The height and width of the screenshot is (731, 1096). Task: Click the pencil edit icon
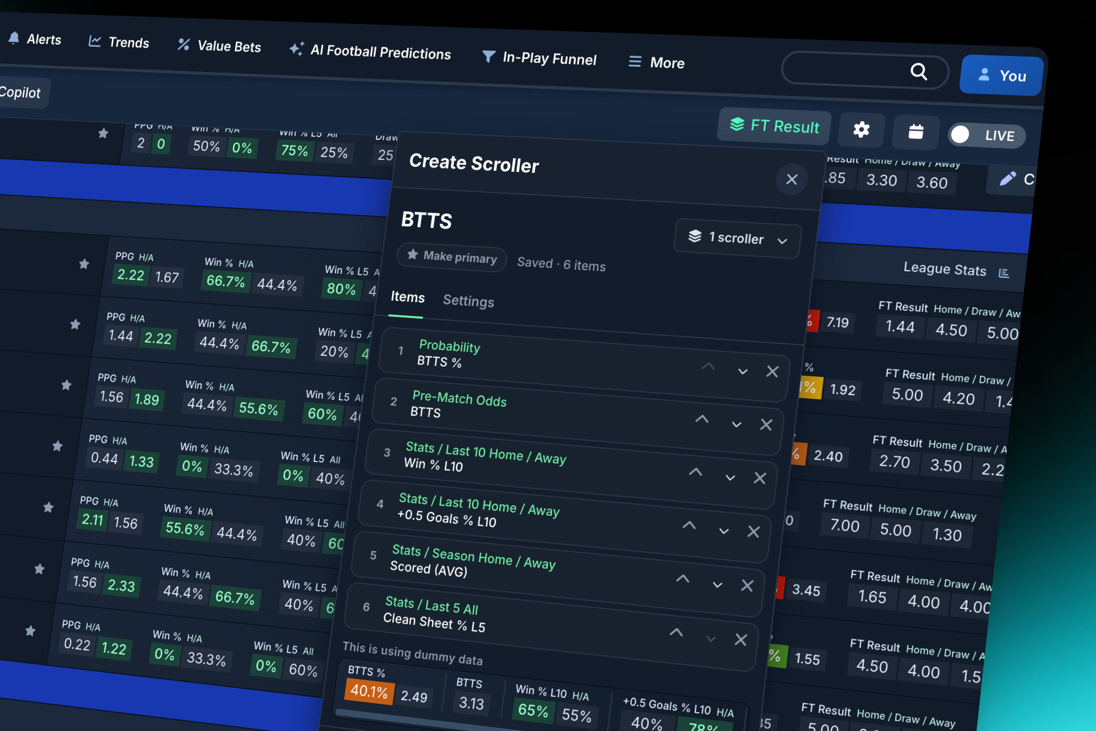1008,179
